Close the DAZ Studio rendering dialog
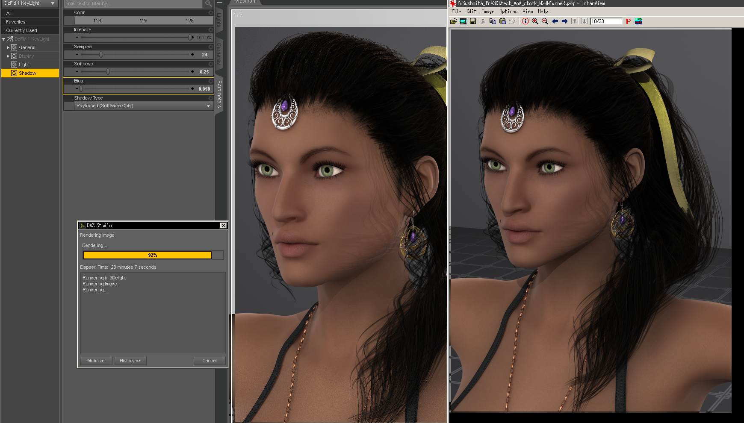744x423 pixels. (223, 226)
